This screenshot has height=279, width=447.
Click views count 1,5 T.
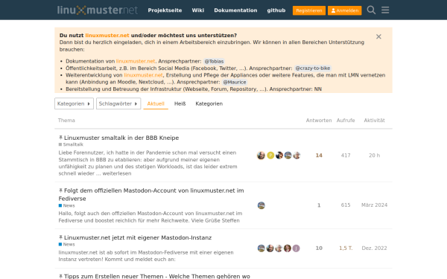click(x=346, y=248)
